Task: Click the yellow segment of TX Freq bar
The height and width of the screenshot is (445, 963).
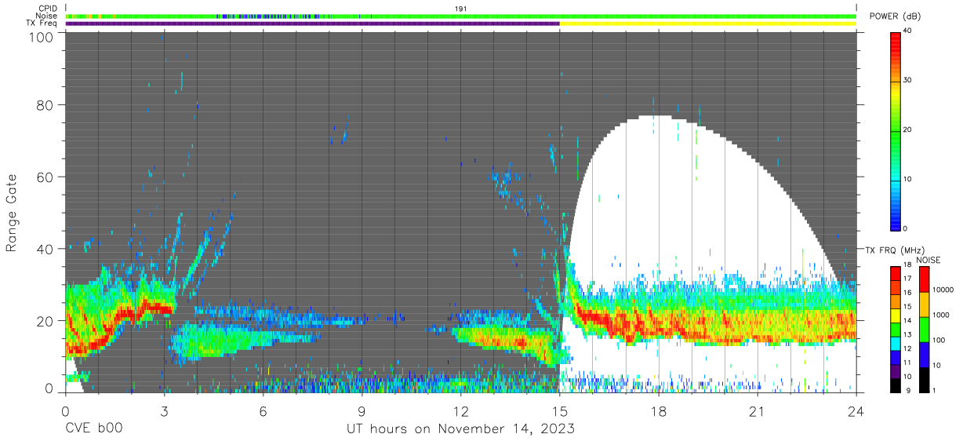Action: [x=707, y=24]
